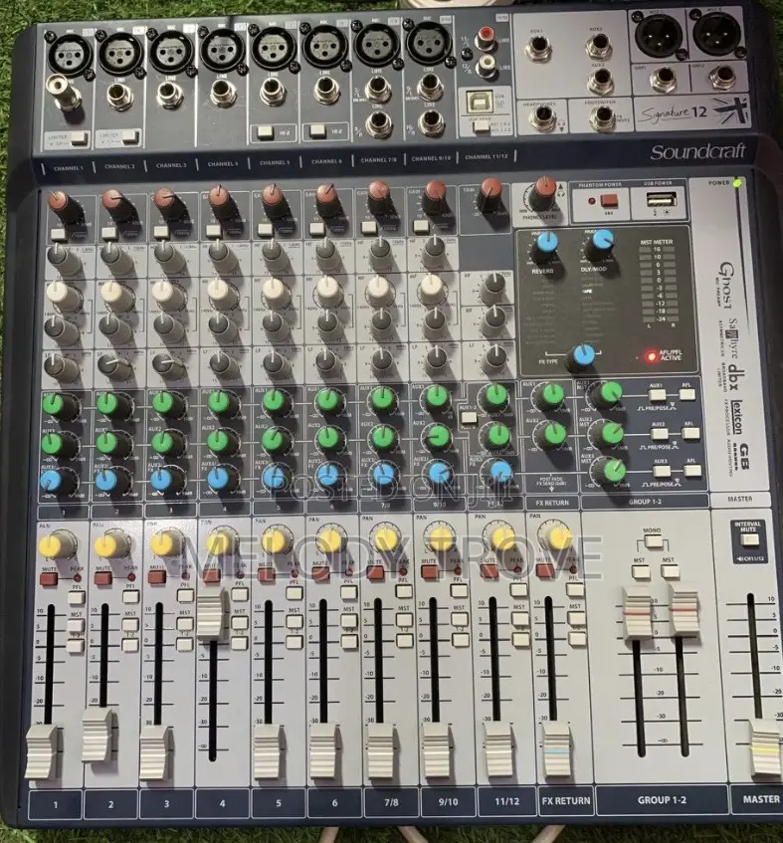Adjust the blue AUX3/FX knob on channel 1

[52, 480]
